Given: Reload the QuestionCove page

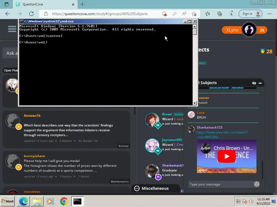Looking at the screenshot, I should (31, 14).
